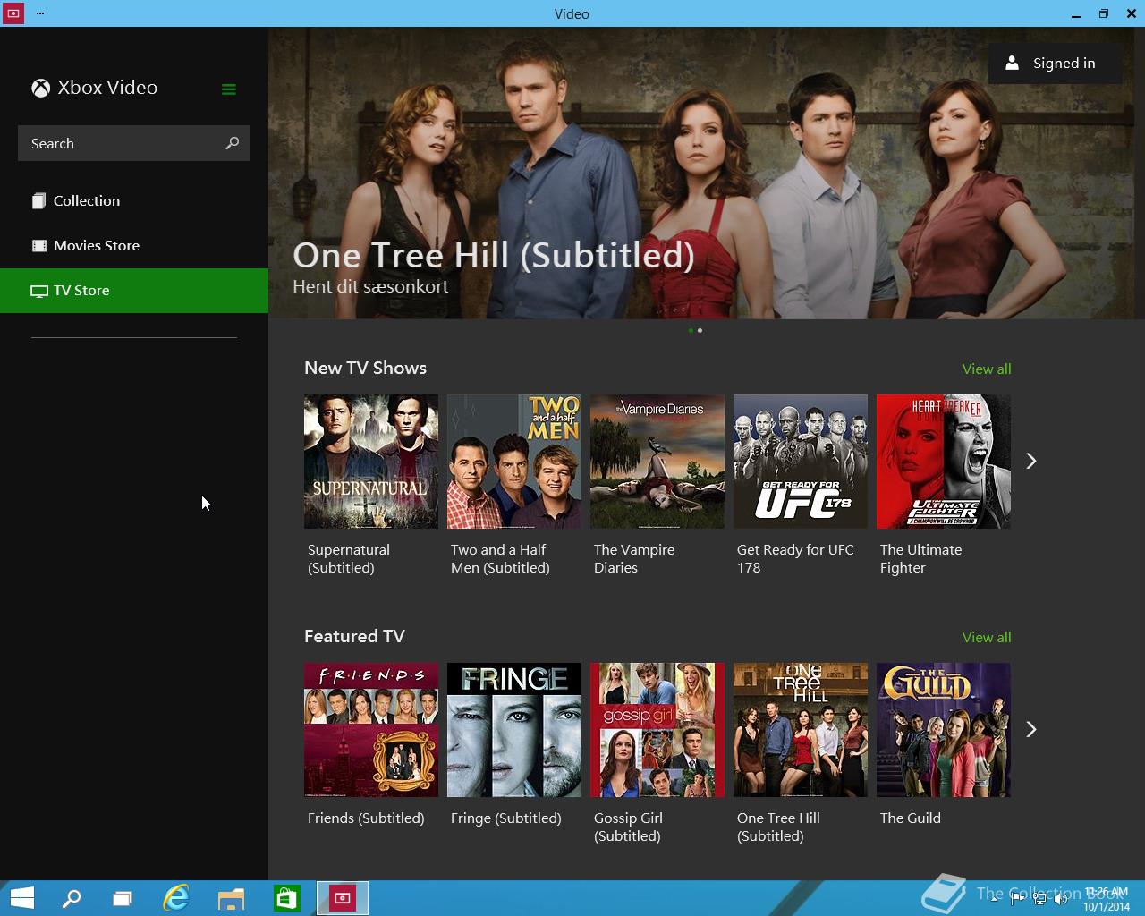
Task: Click the volume speaker tray icon
Action: (x=1061, y=899)
